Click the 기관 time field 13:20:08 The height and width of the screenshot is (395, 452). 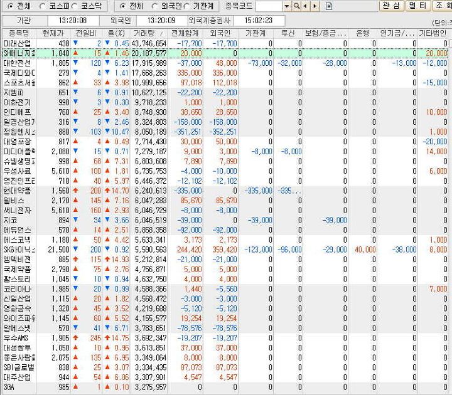(73, 21)
